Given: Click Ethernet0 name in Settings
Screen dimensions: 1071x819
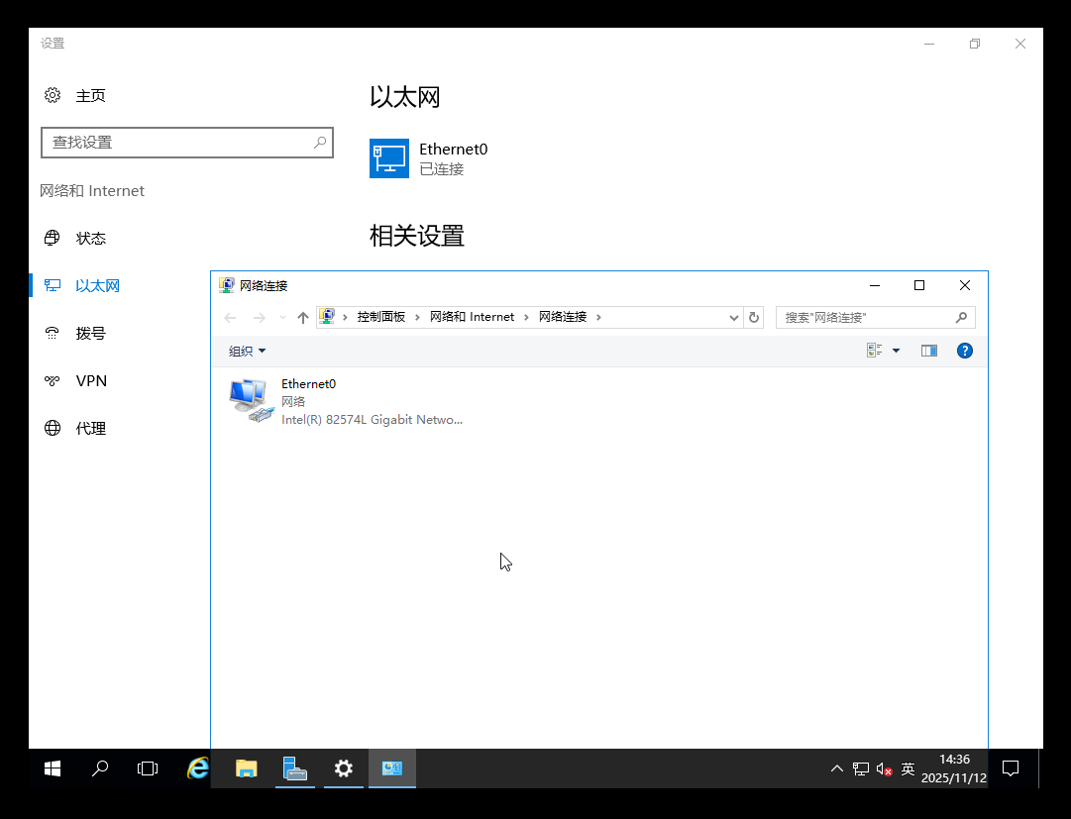Looking at the screenshot, I should coord(454,150).
